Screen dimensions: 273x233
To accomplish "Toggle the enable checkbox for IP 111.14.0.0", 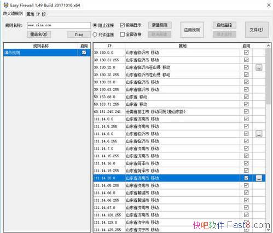I will [x=246, y=119].
